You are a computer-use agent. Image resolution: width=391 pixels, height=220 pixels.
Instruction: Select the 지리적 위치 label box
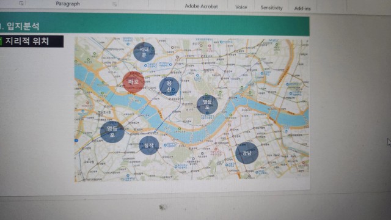tap(32, 41)
